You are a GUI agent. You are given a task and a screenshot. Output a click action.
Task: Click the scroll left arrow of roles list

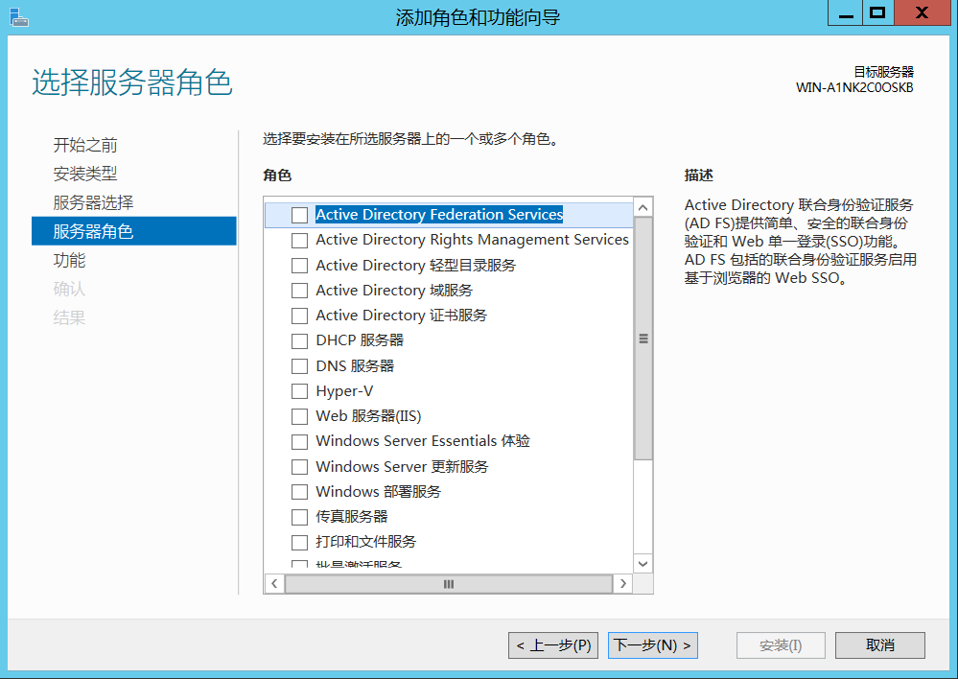pos(274,584)
